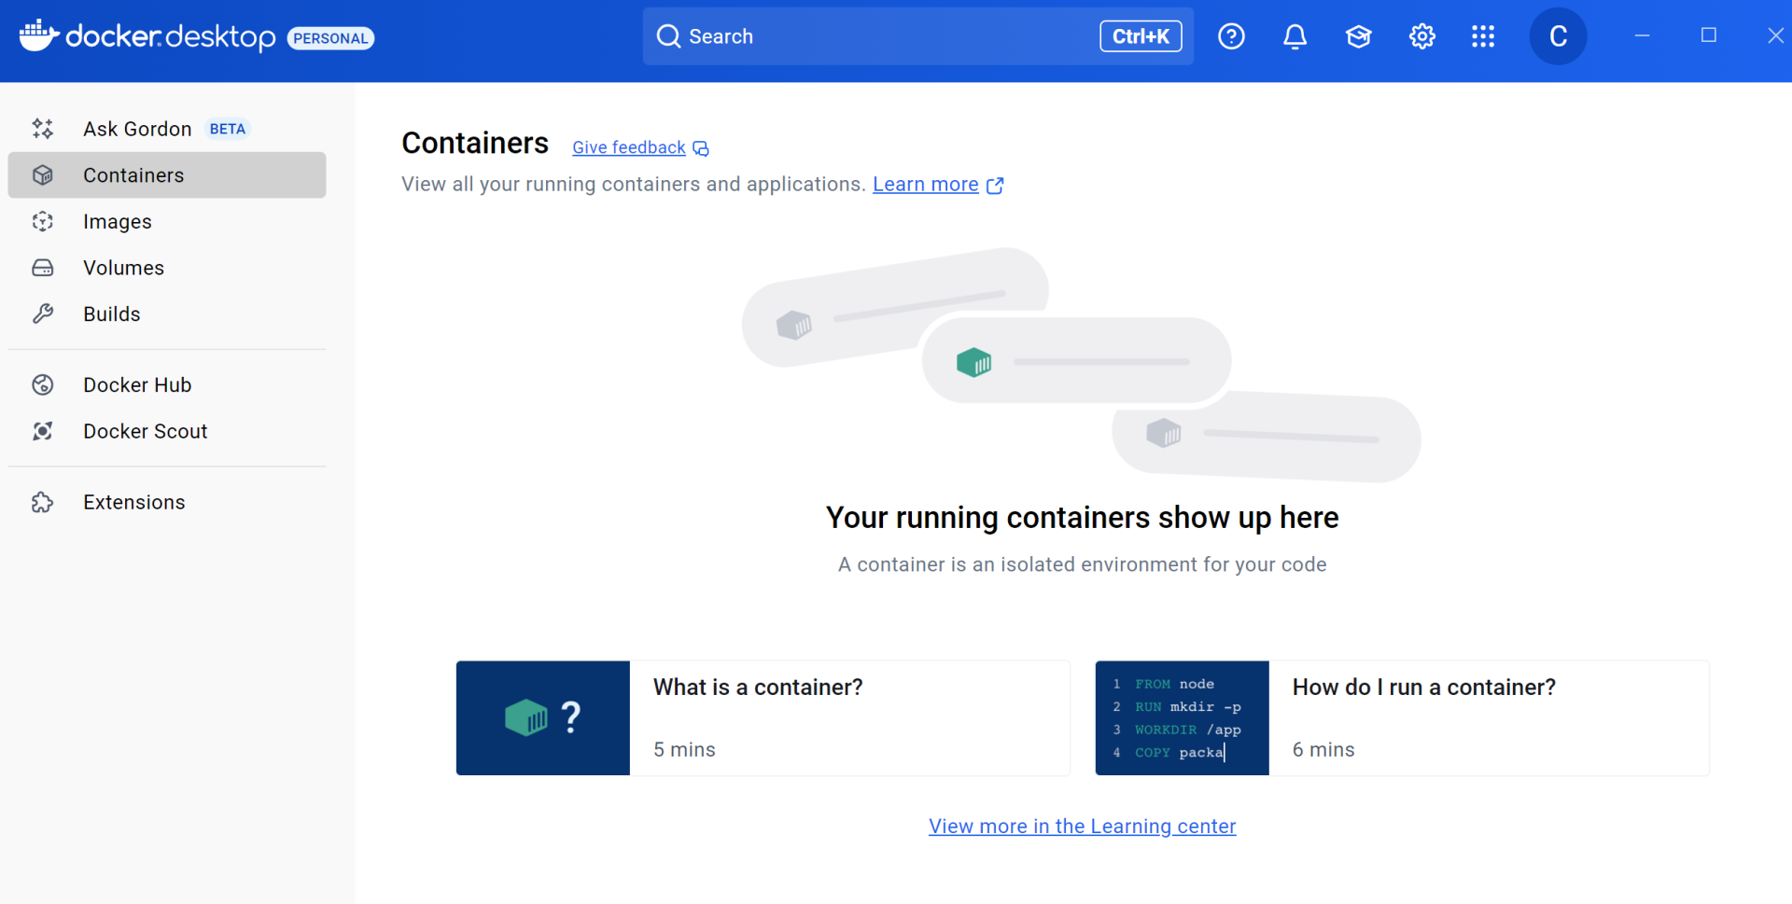Viewport: 1792px width, 904px height.
Task: Open the Ask Gordon sparkle icon
Action: (43, 129)
